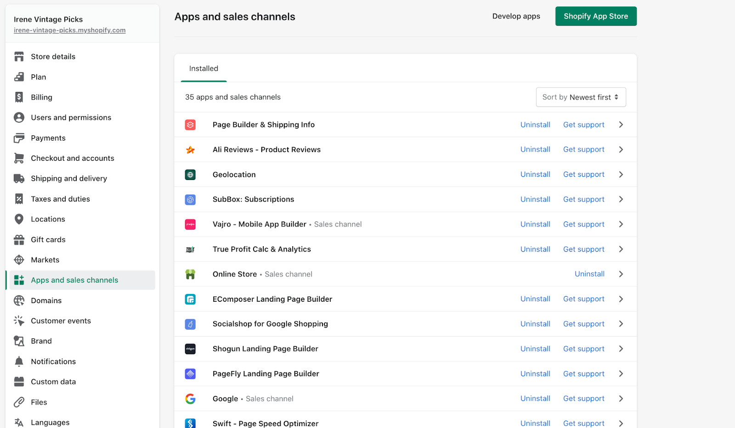735x428 pixels.
Task: Click the Online Store sales channel icon
Action: [190, 274]
